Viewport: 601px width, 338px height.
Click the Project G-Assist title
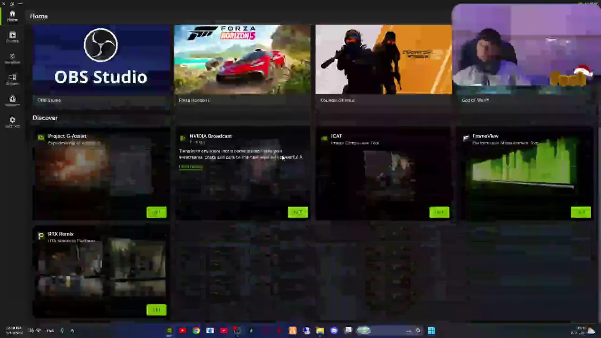pos(67,136)
